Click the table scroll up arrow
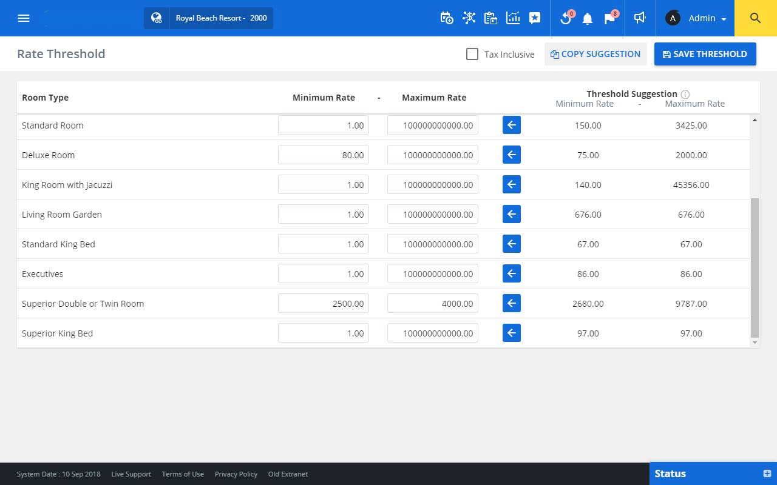777x485 pixels. click(755, 120)
